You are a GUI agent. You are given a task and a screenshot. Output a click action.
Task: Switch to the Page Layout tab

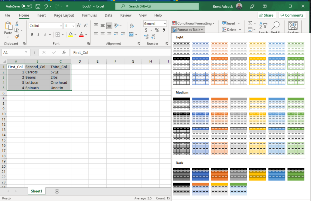tap(64, 15)
